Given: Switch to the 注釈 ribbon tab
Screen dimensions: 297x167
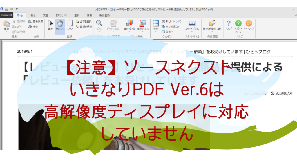Looking at the screenshot, I should point(77,15).
